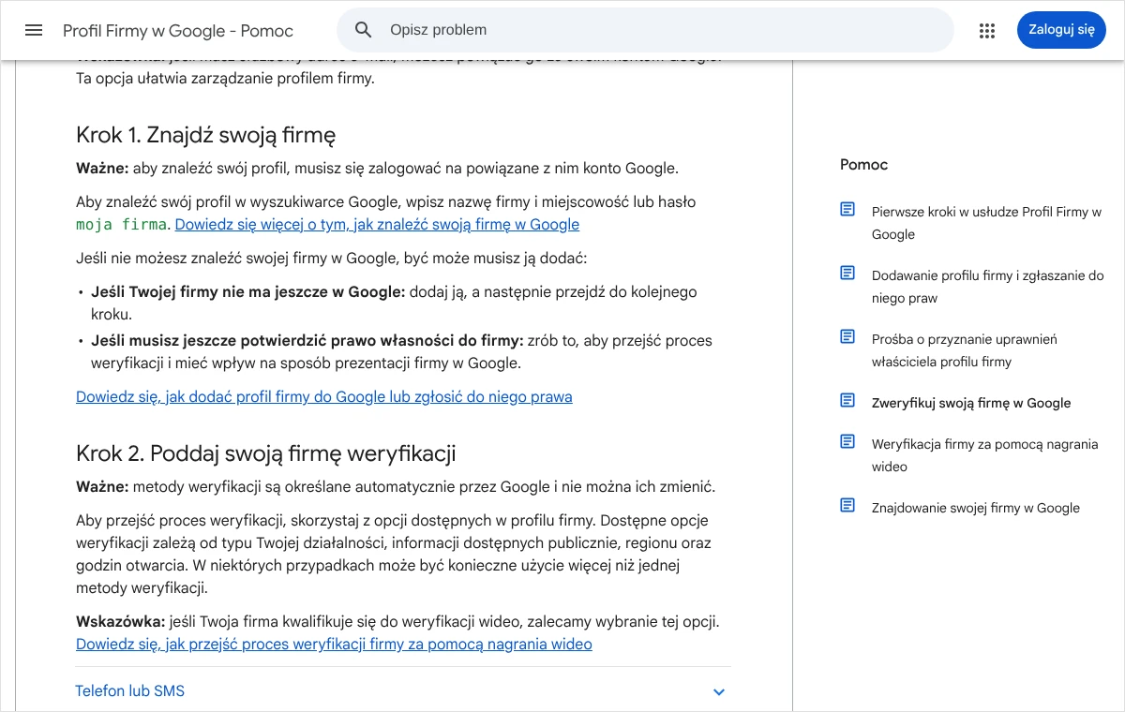1125x712 pixels.
Task: Open Profil Firmy w Google - Pomoc home
Action: pos(178,31)
